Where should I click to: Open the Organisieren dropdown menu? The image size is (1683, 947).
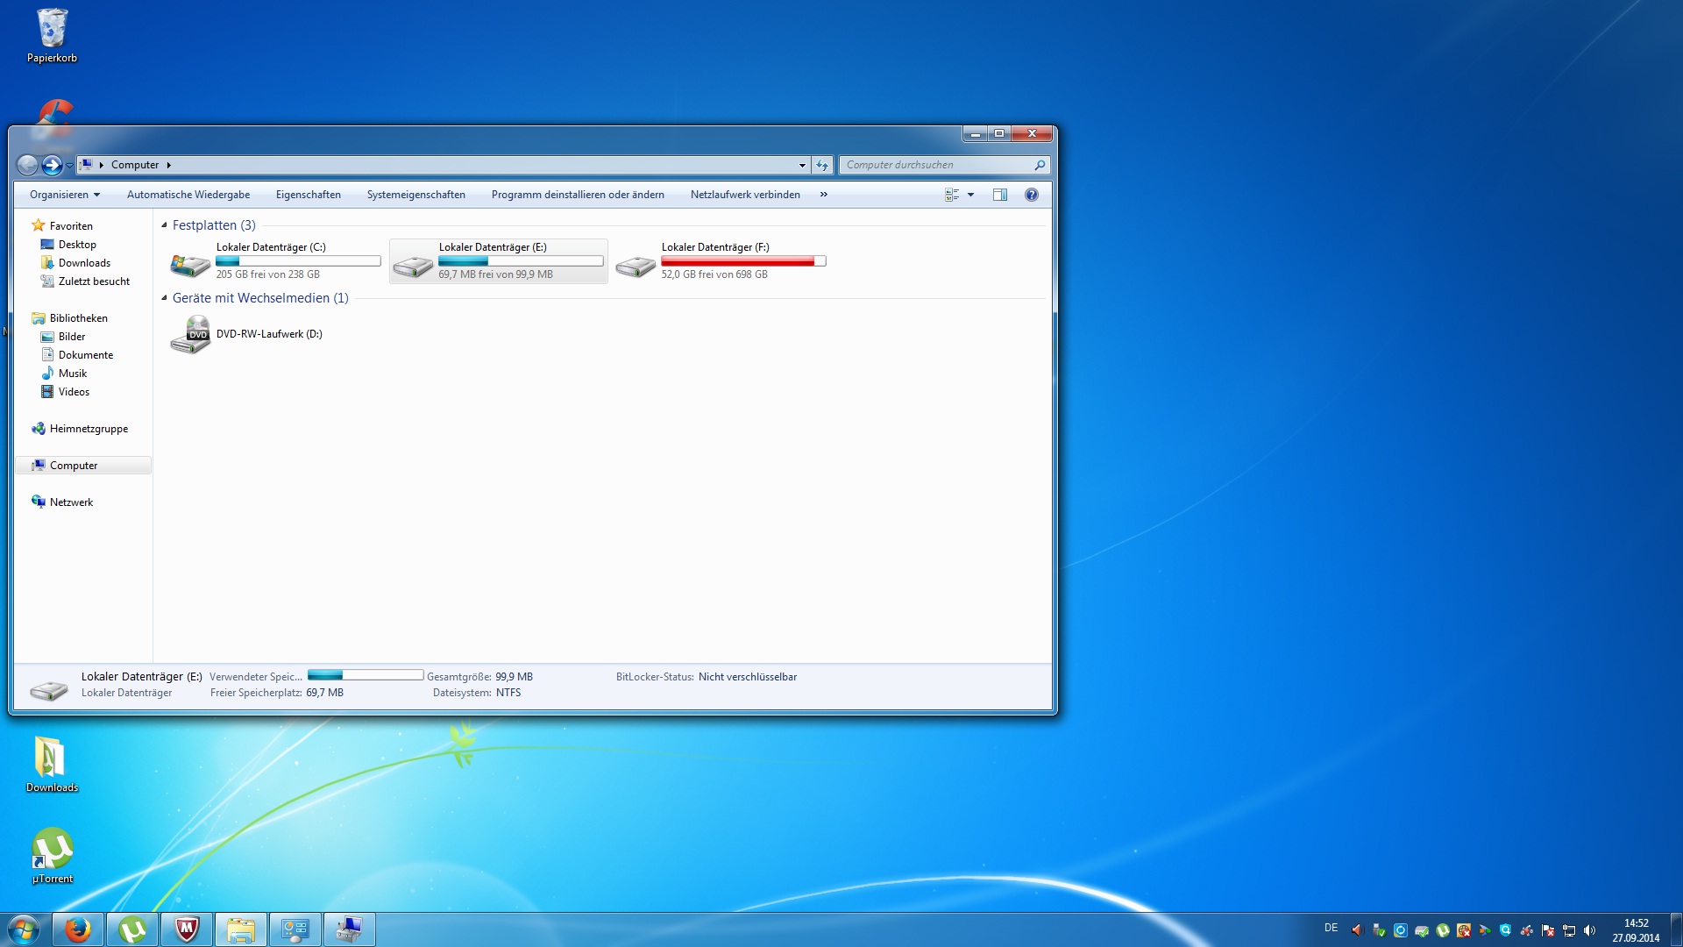point(65,195)
